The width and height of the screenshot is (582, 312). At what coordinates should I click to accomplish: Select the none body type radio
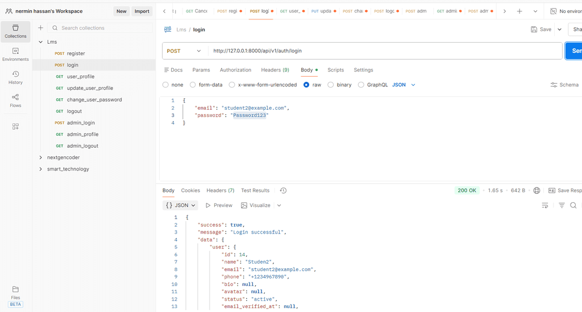(x=165, y=85)
